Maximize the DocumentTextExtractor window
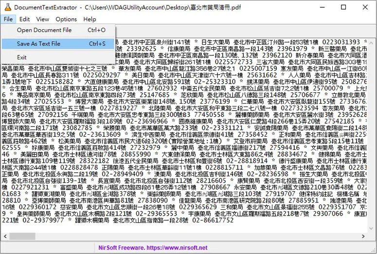Viewport: 377px width, 254px height. [344, 7]
